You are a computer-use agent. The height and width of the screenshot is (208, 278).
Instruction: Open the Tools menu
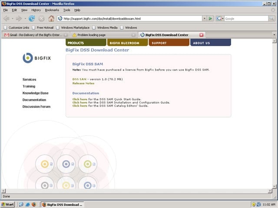point(67,10)
